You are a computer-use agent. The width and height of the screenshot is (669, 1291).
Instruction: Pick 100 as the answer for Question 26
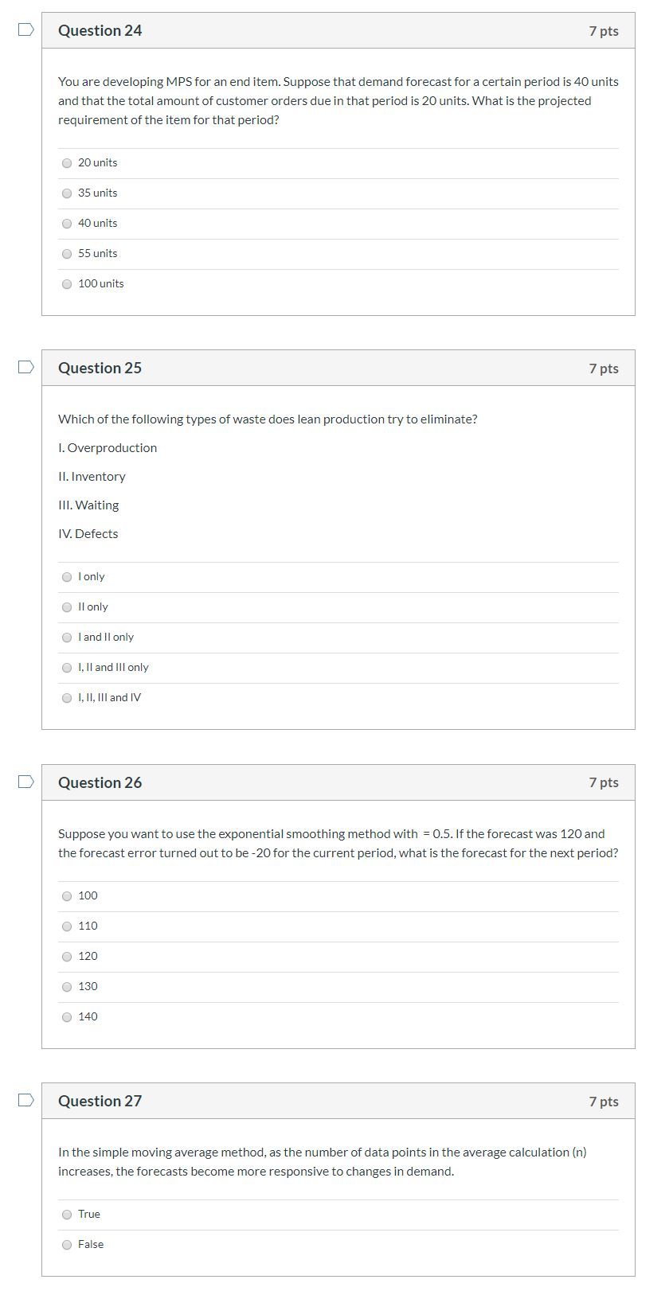coord(67,895)
